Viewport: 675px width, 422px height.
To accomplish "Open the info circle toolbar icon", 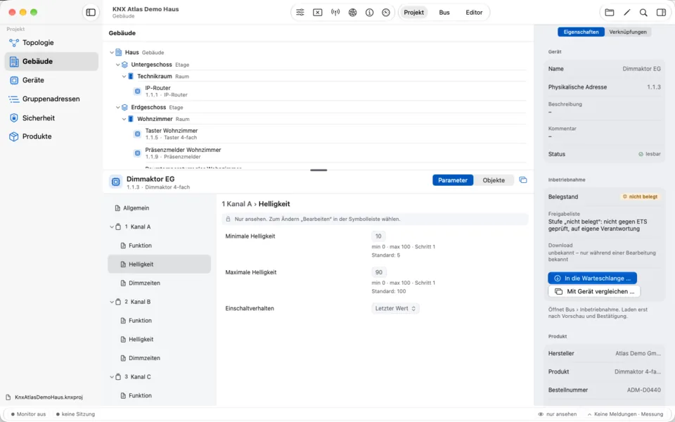I will pyautogui.click(x=369, y=13).
